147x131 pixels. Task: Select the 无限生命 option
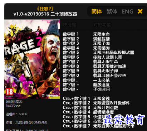pyautogui.click(x=101, y=34)
